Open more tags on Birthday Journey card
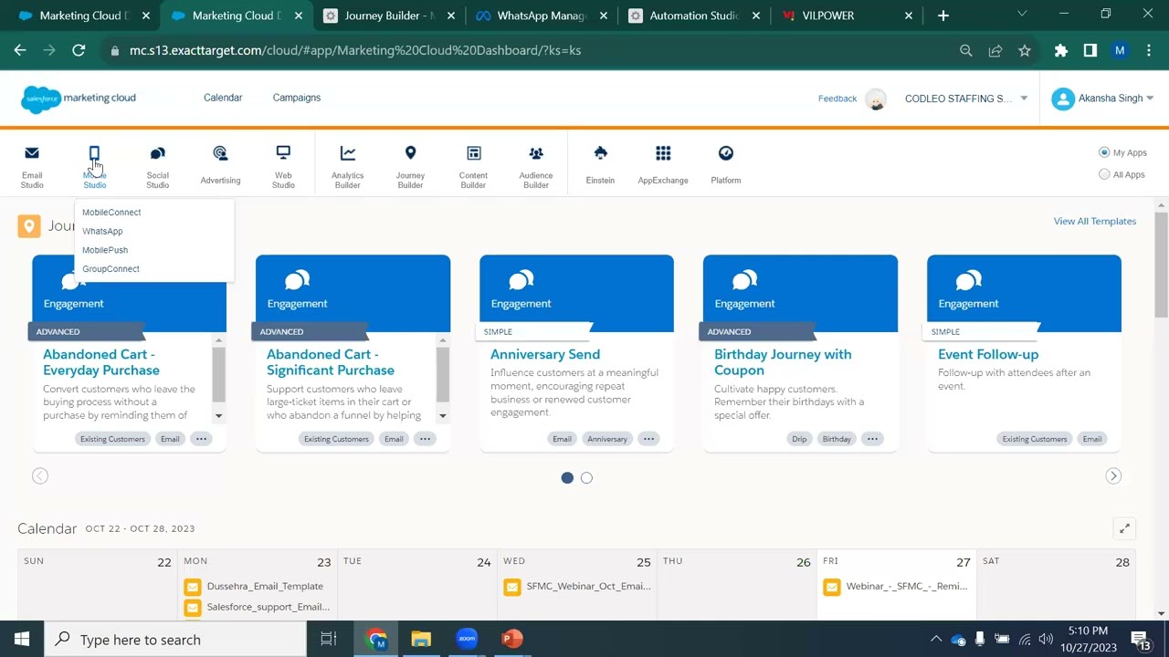The height and width of the screenshot is (657, 1169). coord(872,439)
